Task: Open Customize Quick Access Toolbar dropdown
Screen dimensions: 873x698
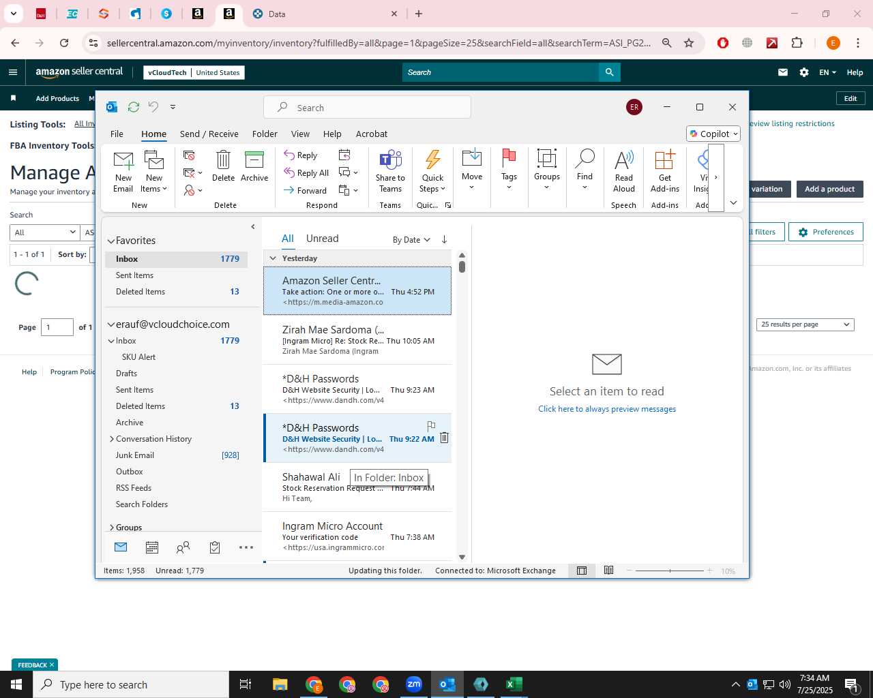Action: 173,107
